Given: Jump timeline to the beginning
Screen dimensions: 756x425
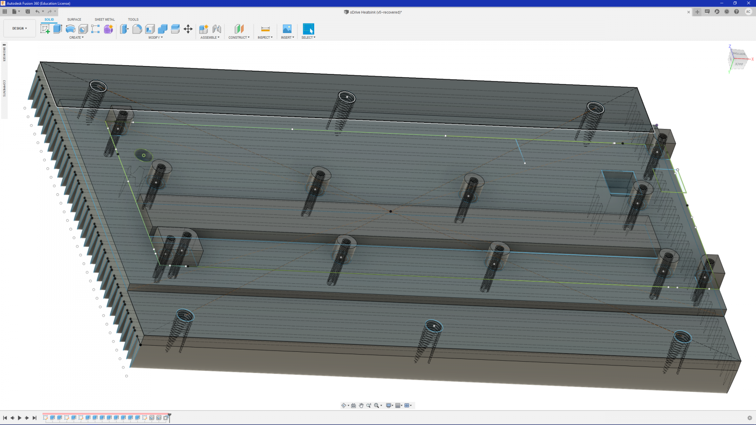Looking at the screenshot, I should pos(5,418).
